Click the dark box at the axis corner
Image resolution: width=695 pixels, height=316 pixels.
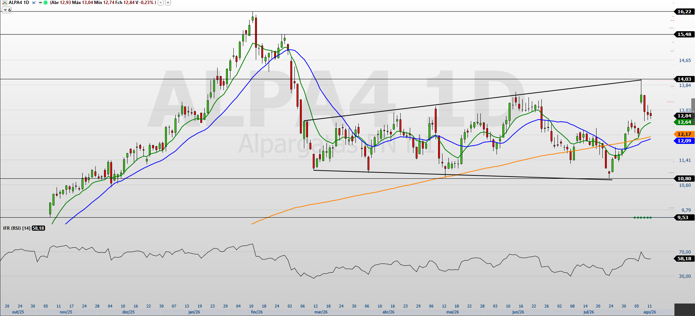[684, 309]
